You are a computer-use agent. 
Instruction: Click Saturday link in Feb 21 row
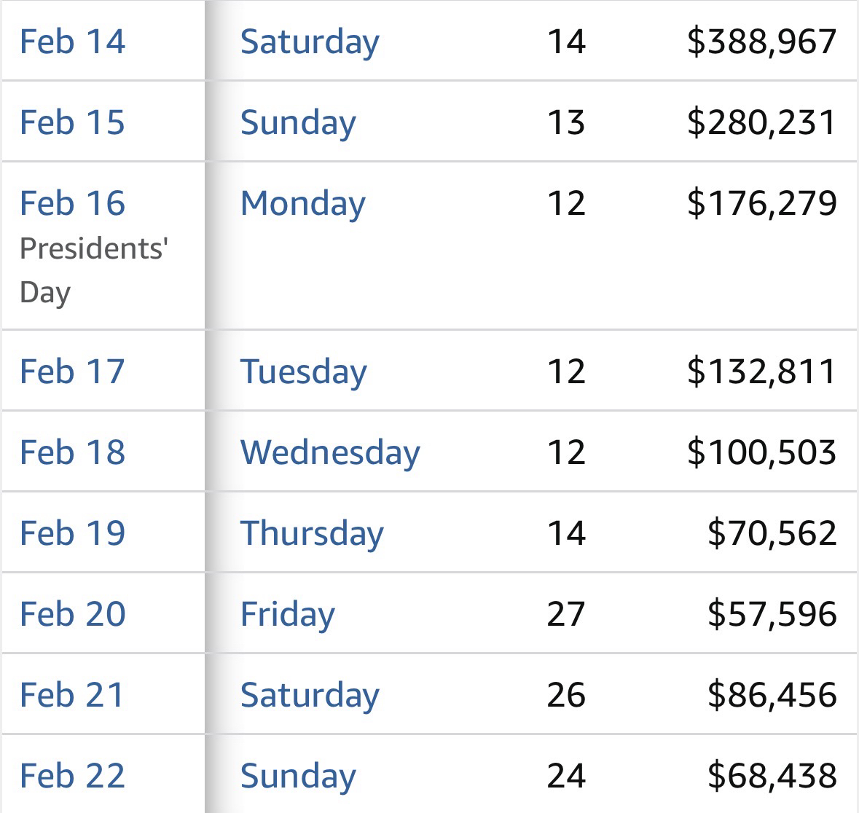click(310, 695)
